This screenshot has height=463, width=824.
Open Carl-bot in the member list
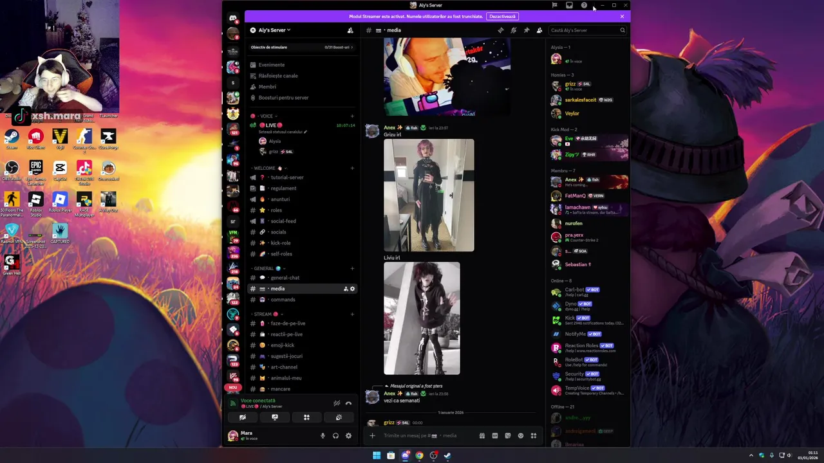(588, 292)
